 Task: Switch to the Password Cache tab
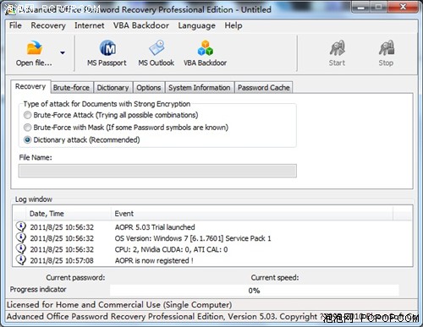pyautogui.click(x=264, y=88)
